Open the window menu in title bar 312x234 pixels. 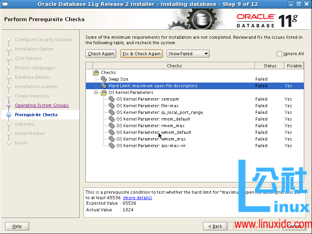tap(5, 4)
